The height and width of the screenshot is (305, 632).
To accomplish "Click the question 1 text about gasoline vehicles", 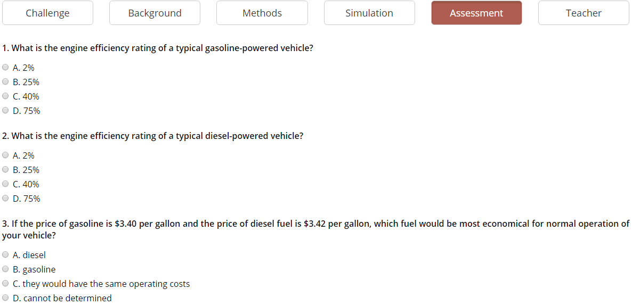I will (x=158, y=48).
